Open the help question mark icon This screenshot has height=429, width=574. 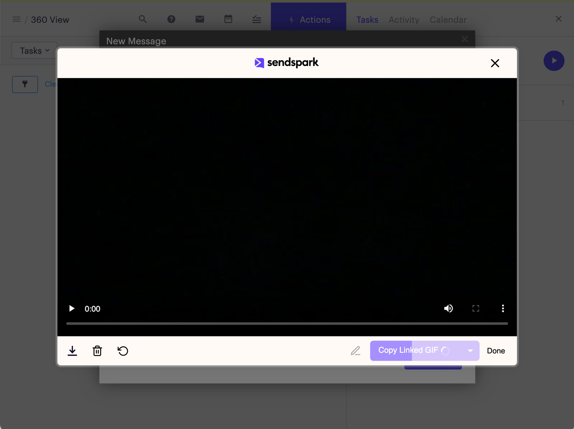171,19
